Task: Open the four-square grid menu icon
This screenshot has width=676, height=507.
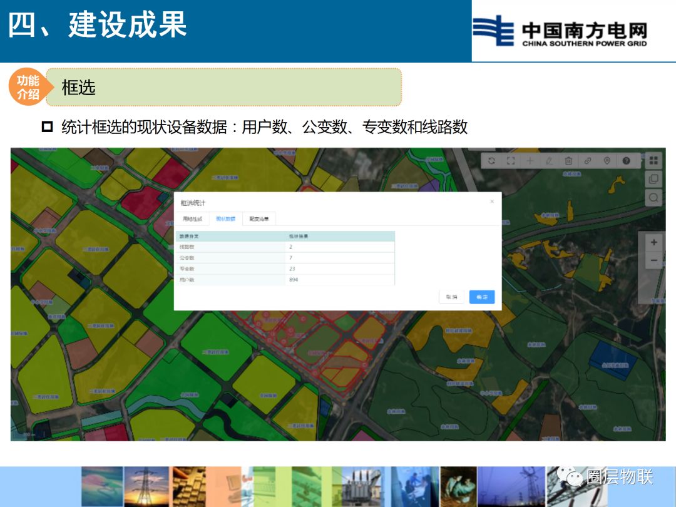Action: 653,160
